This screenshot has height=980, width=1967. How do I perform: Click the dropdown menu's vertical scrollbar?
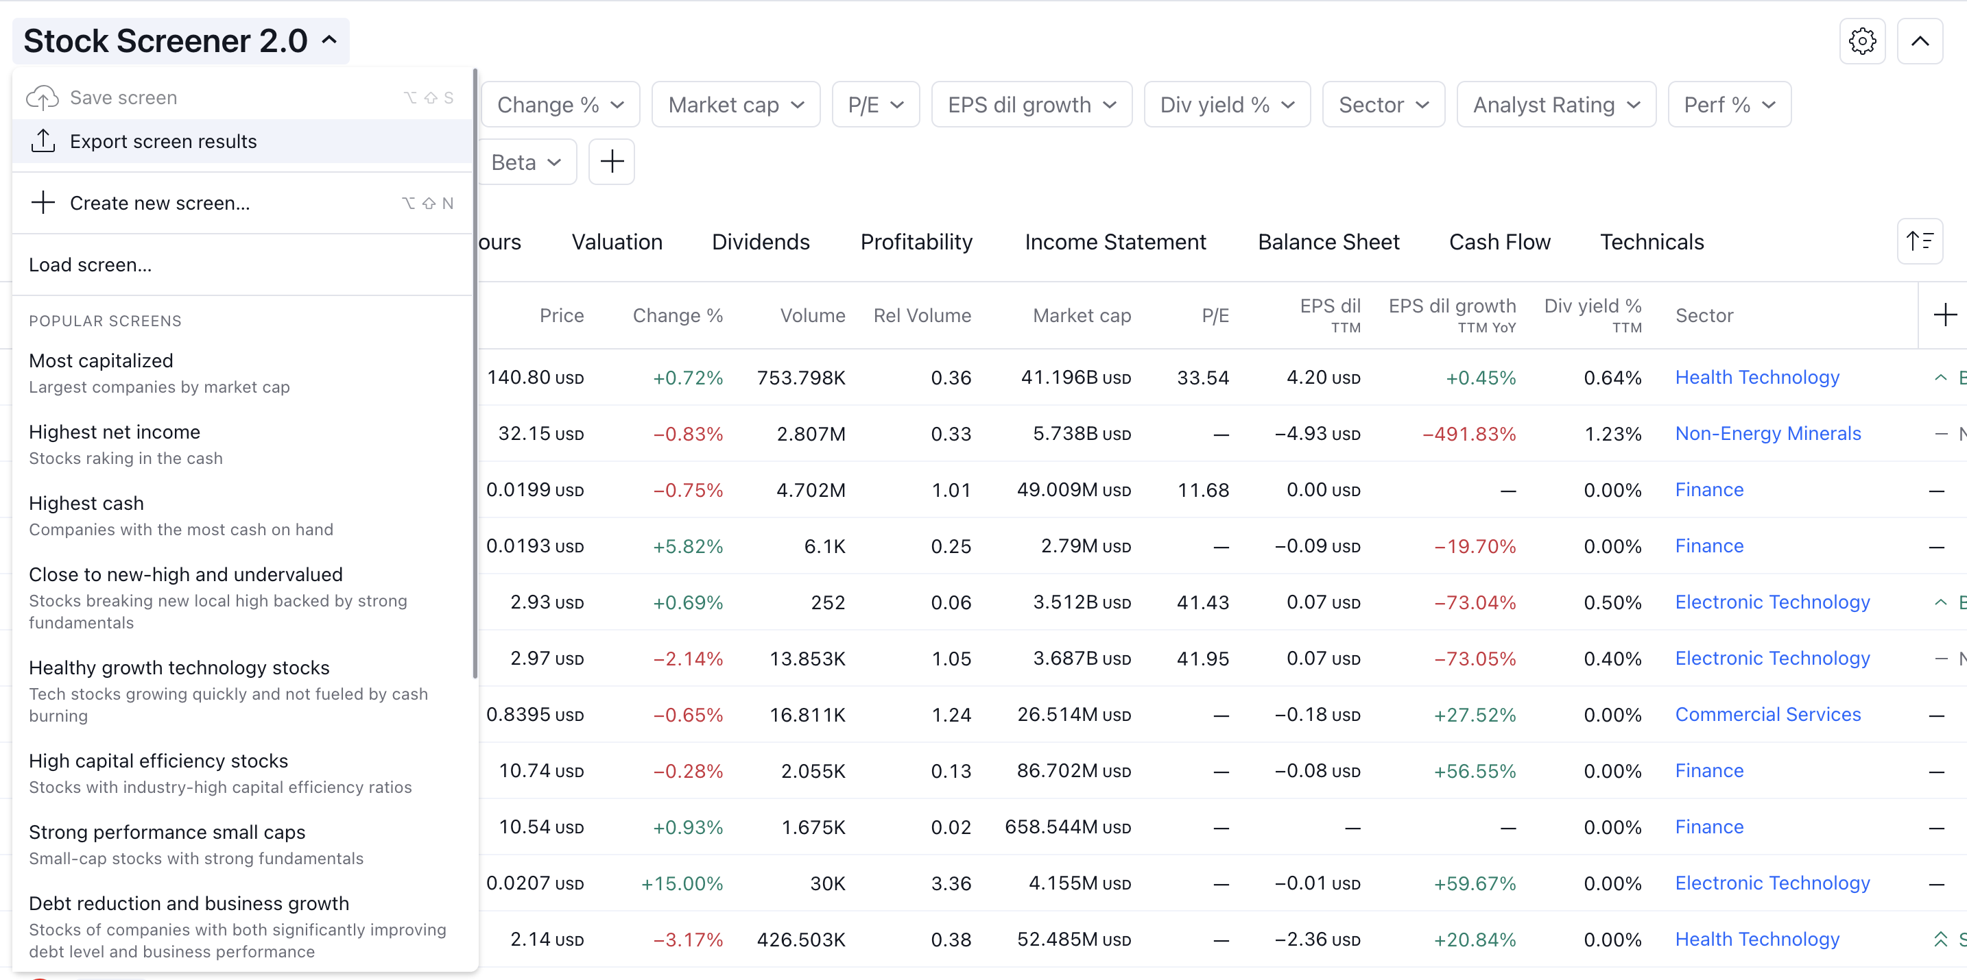[475, 374]
